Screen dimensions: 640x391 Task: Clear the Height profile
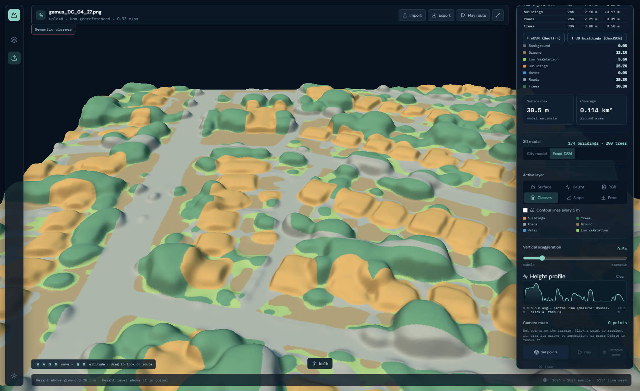pos(620,277)
